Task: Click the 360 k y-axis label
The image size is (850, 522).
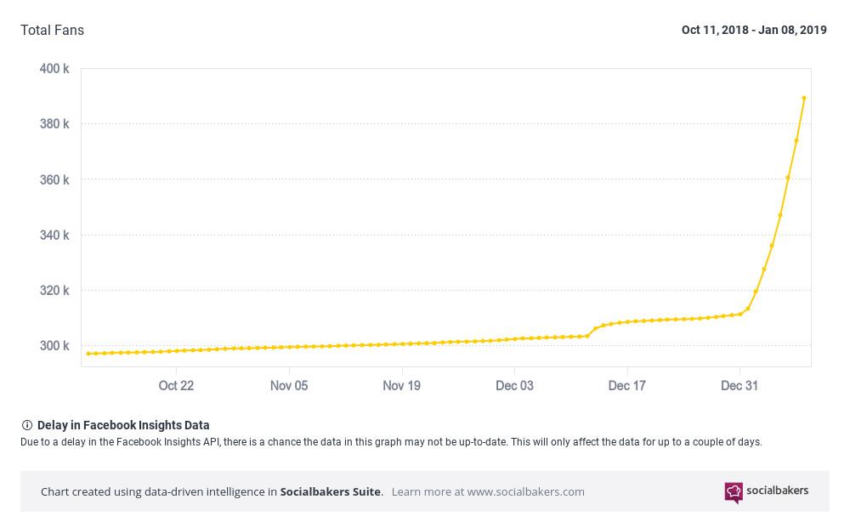Action: (x=54, y=179)
